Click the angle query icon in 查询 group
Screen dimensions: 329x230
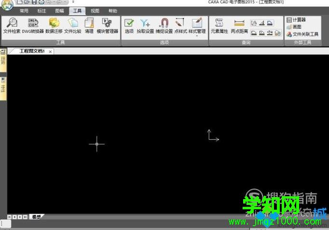[x=262, y=23]
